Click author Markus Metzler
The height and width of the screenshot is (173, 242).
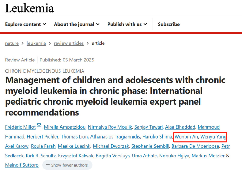click(x=208, y=156)
